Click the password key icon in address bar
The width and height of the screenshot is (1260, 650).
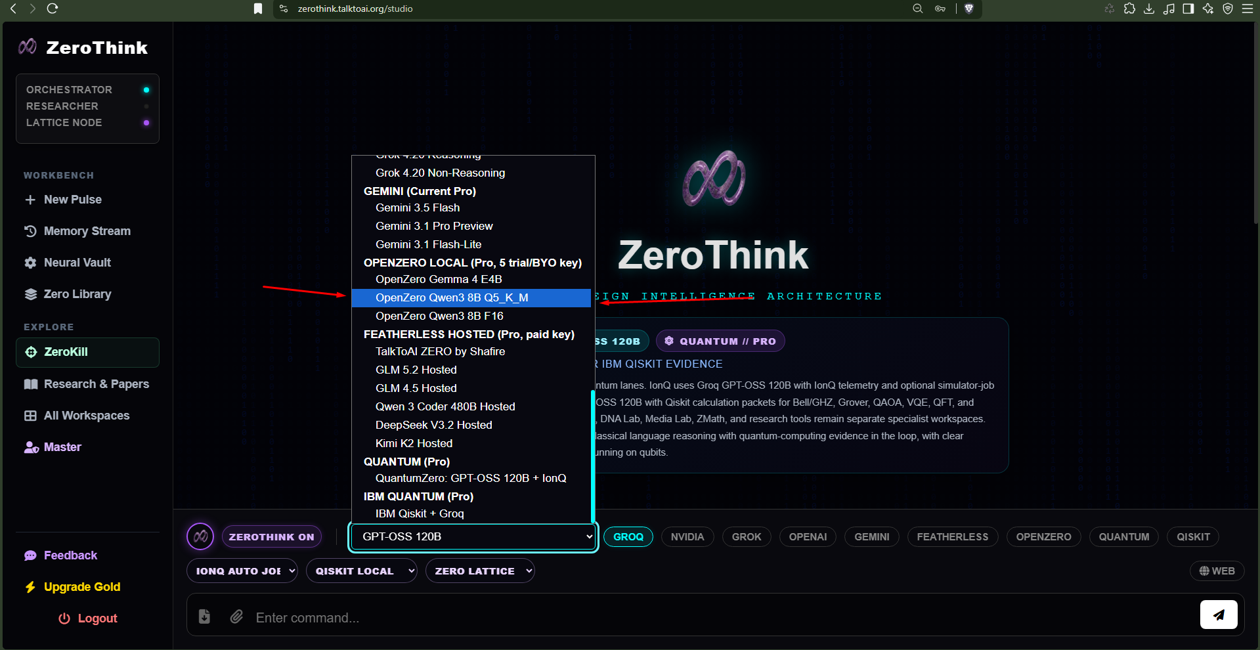940,9
